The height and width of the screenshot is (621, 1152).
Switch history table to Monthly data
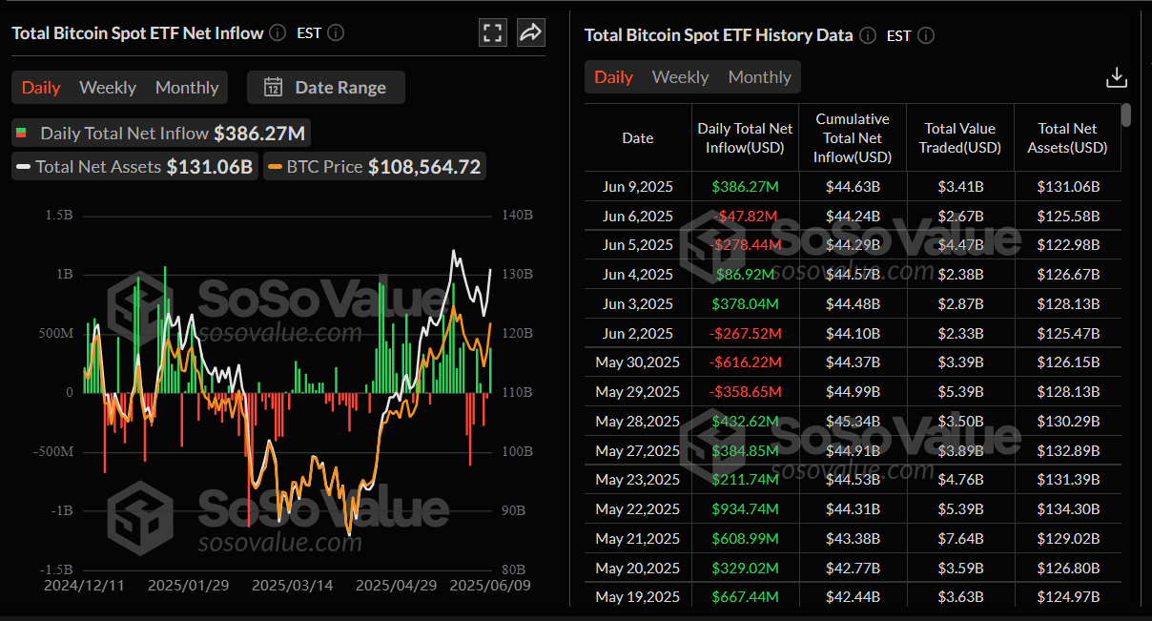tap(759, 76)
